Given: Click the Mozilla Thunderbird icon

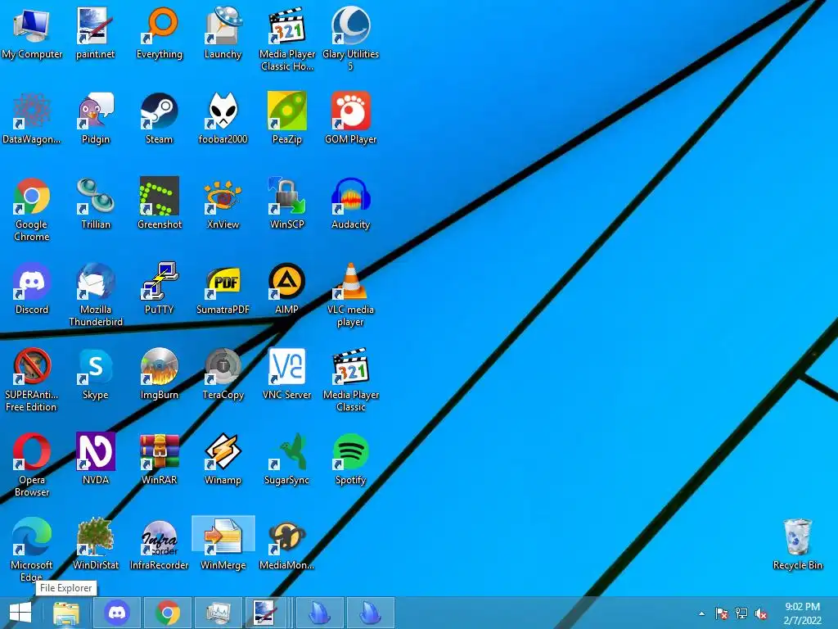Looking at the screenshot, I should pos(95,294).
